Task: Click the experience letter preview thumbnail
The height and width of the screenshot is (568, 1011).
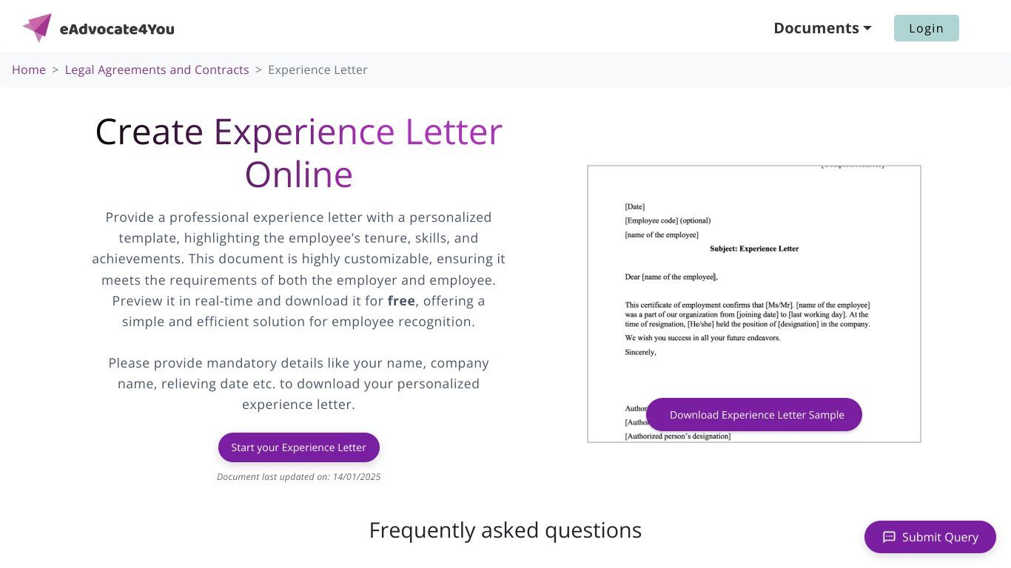Action: [x=754, y=304]
